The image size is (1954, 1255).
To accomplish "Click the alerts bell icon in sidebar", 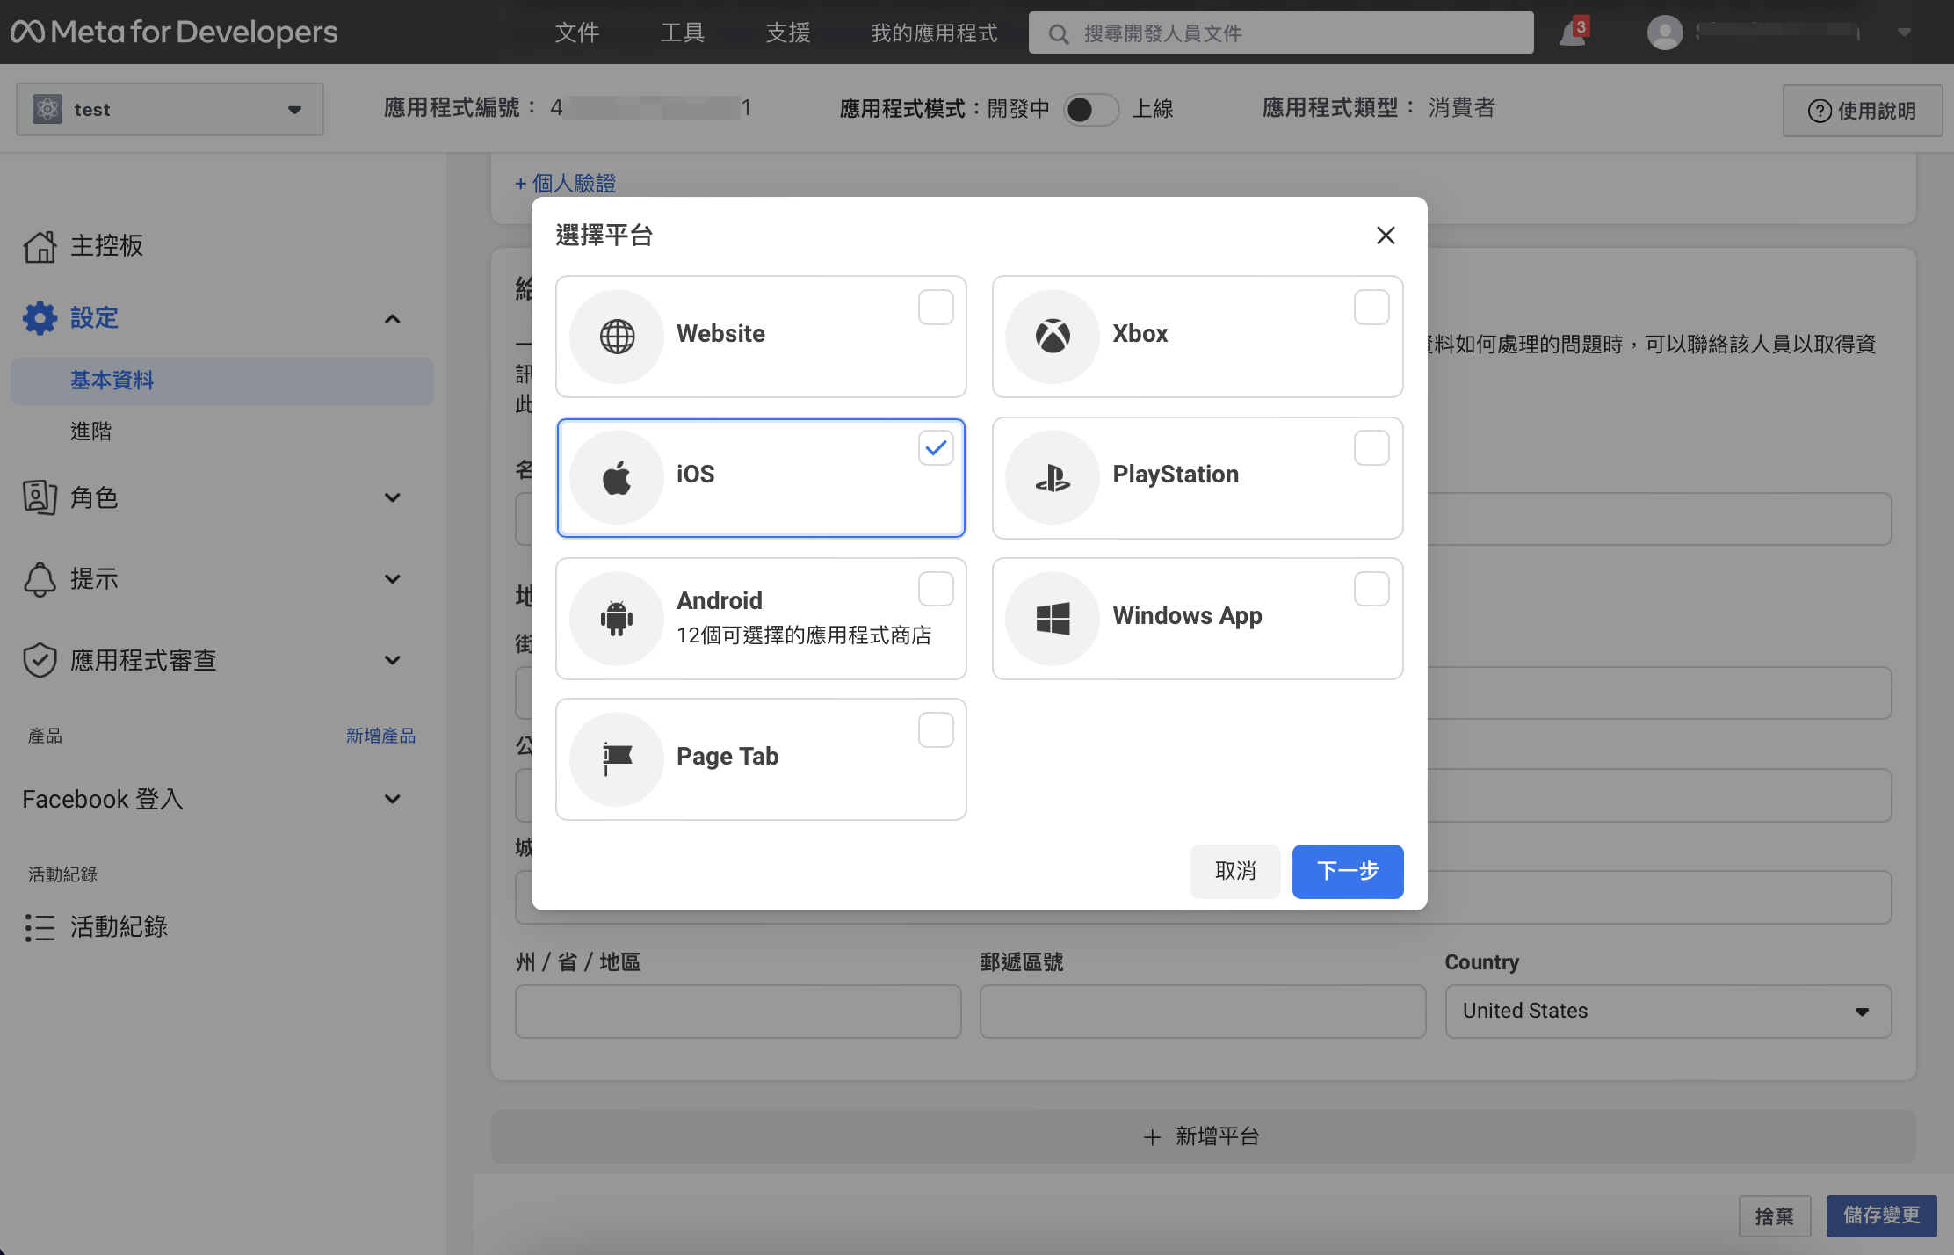I will [x=40, y=579].
